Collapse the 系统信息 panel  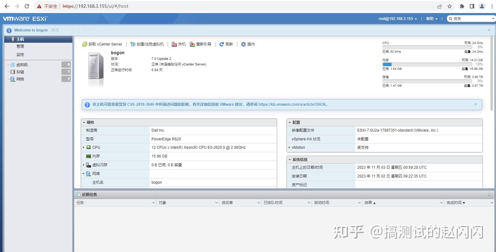[290, 160]
